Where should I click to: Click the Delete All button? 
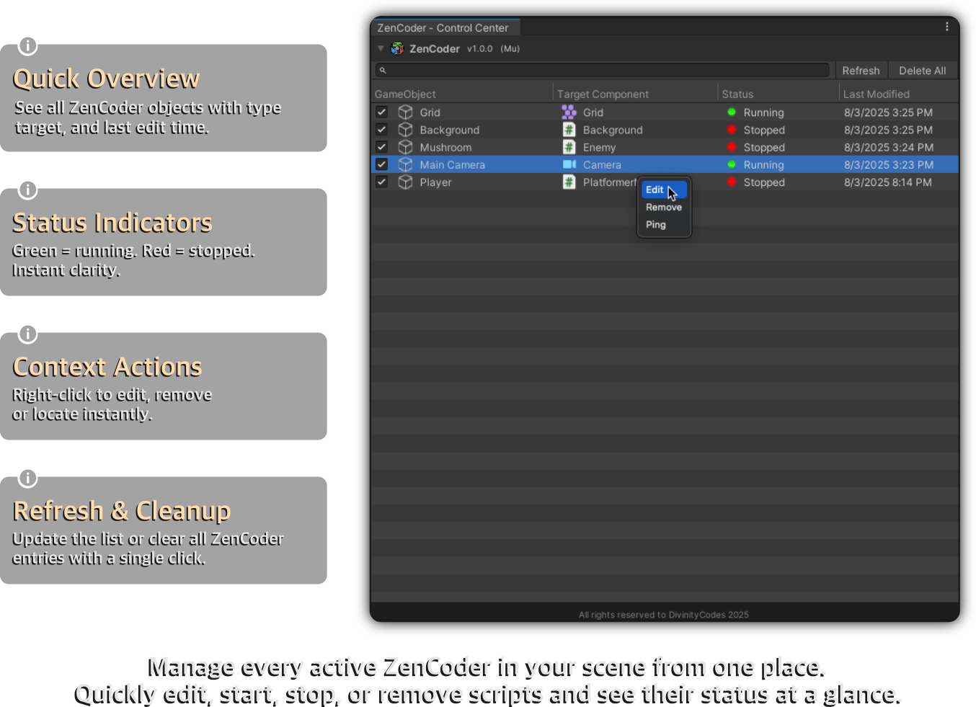click(x=922, y=71)
